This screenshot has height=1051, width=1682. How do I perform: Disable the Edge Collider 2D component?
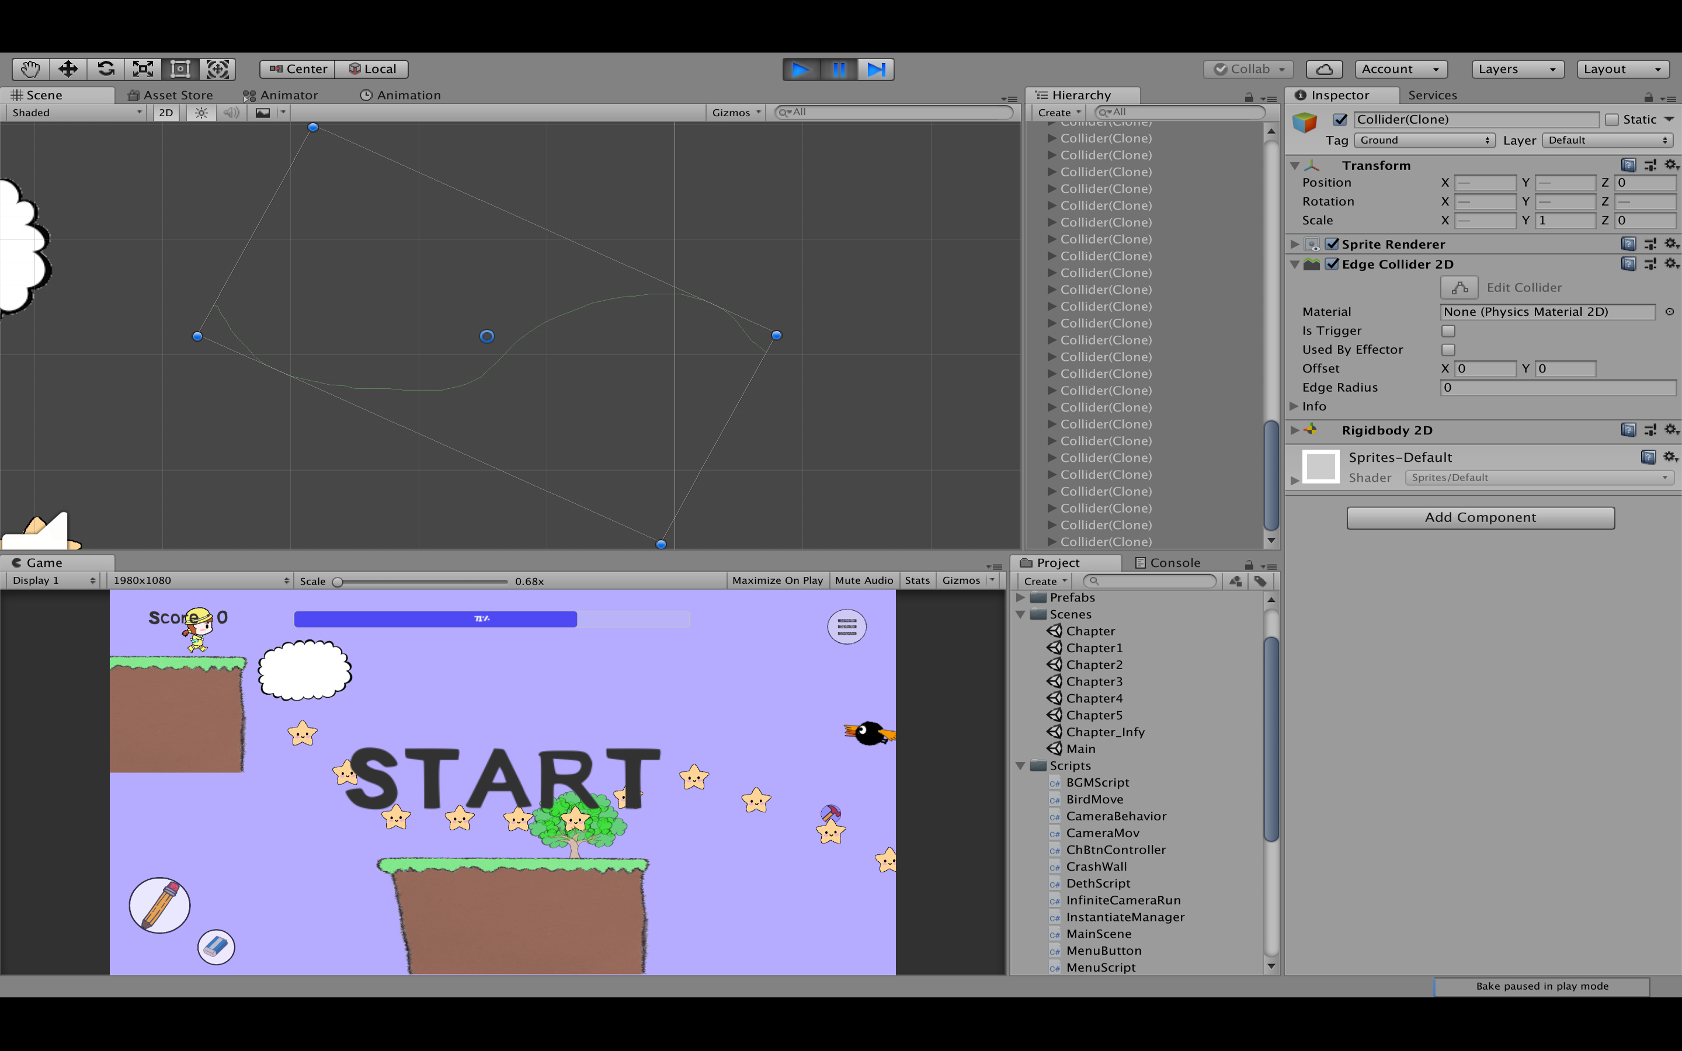click(1332, 264)
